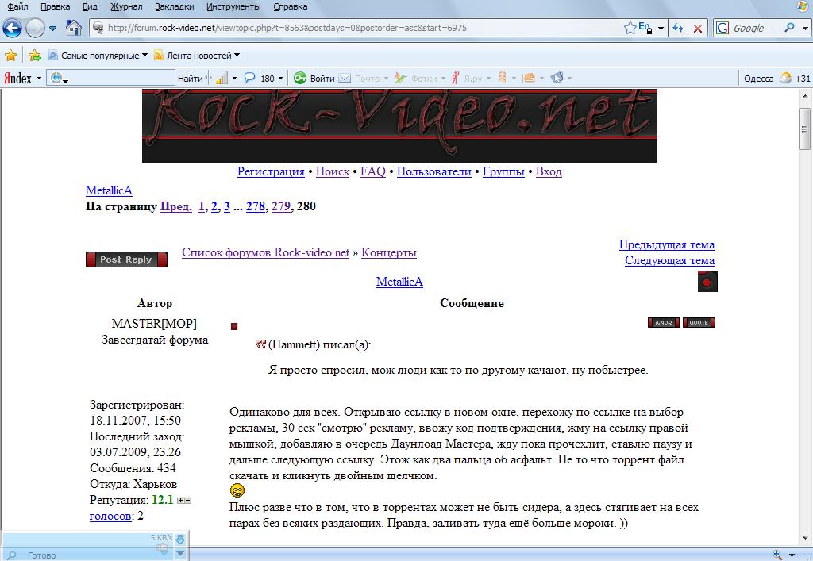Go to page 279 of the topic
Viewport: 813px width, 561px height.
pyautogui.click(x=280, y=206)
